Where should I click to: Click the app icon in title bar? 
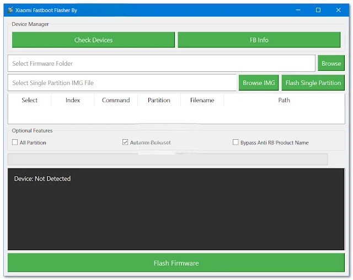pos(10,10)
